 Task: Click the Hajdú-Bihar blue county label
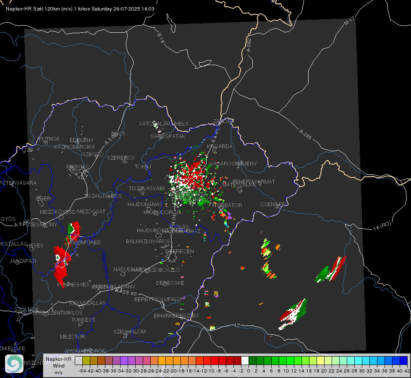[105, 265]
